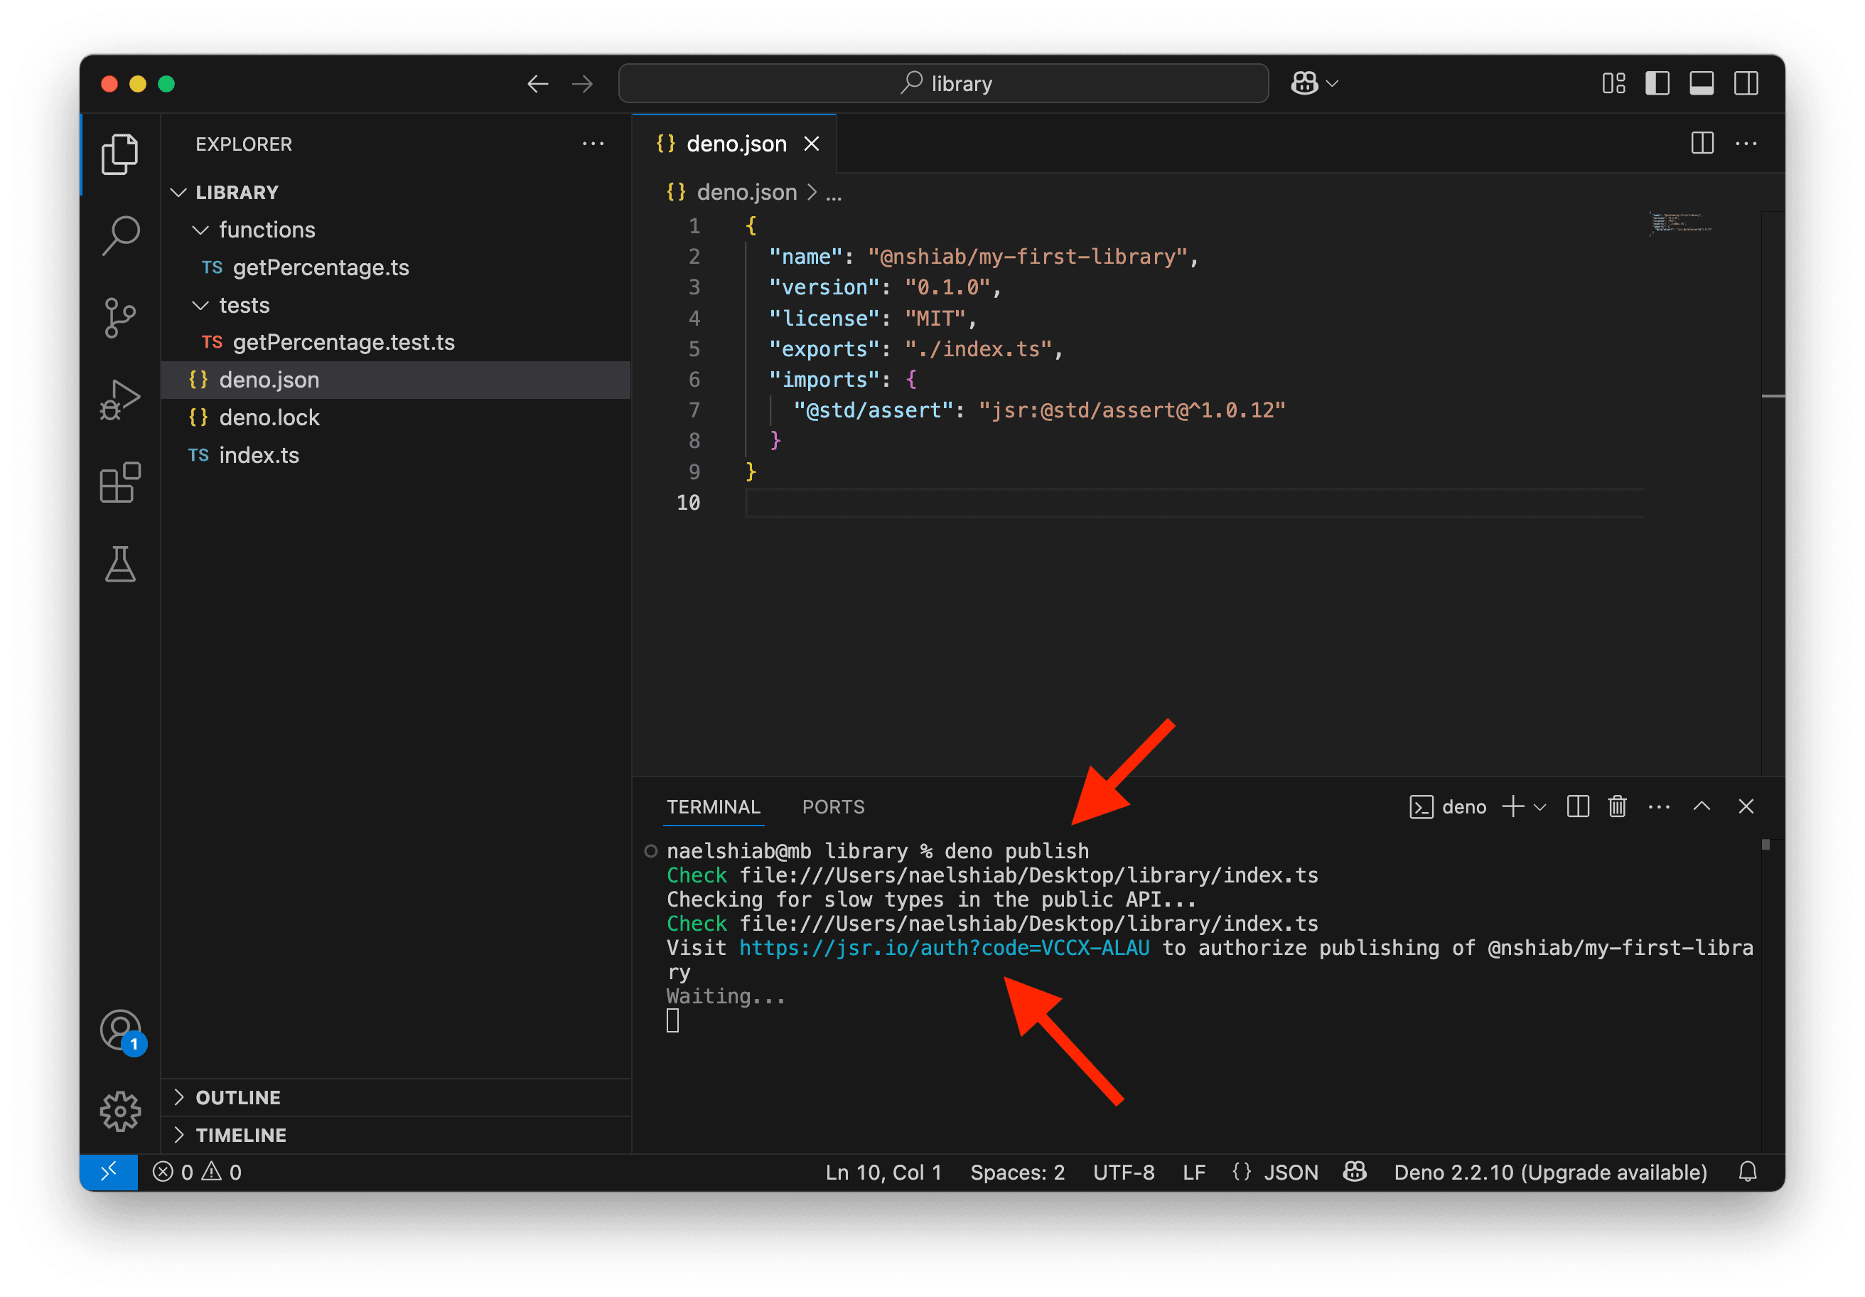Open the Manage gear menu
1865x1297 pixels.
(x=120, y=1111)
